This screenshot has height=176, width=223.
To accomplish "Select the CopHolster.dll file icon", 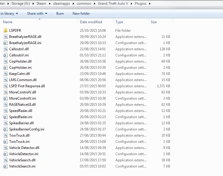I will [5, 61].
